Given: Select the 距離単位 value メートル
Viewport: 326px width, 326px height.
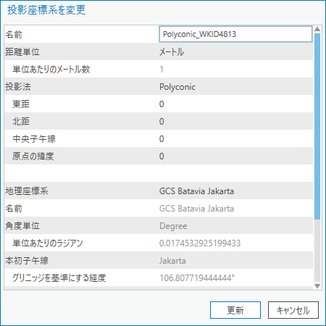Looking at the screenshot, I should [x=172, y=52].
